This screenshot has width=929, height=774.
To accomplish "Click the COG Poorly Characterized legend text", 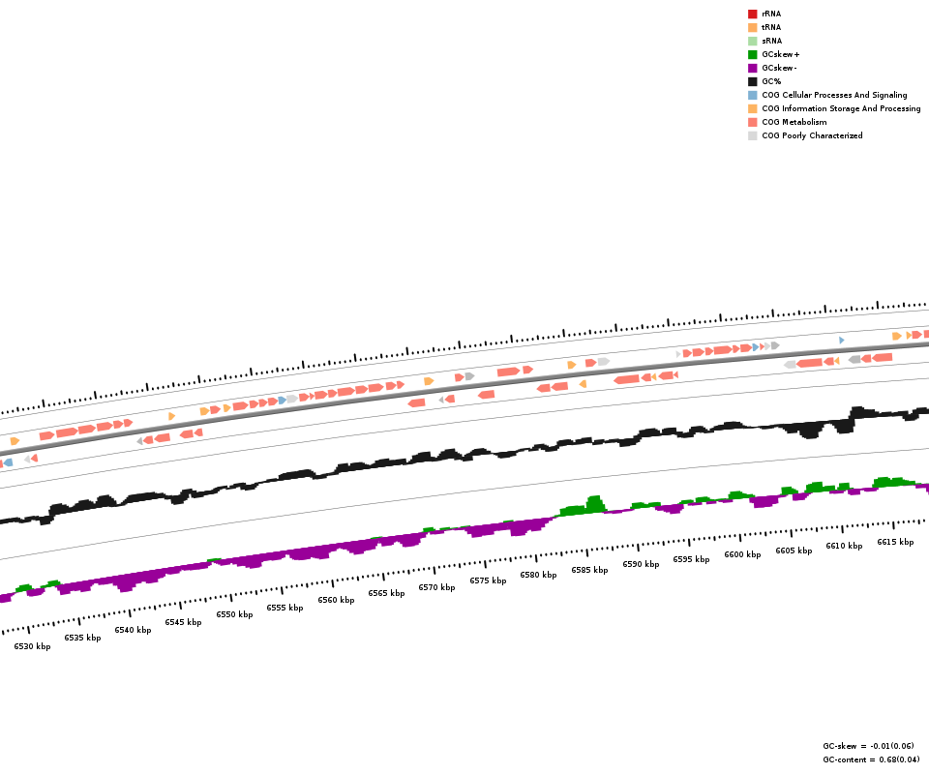I will [x=812, y=135].
